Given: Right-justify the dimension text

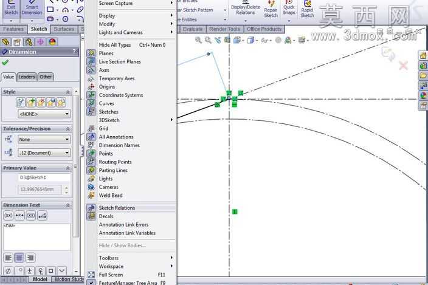Looking at the screenshot, I should tap(30, 258).
